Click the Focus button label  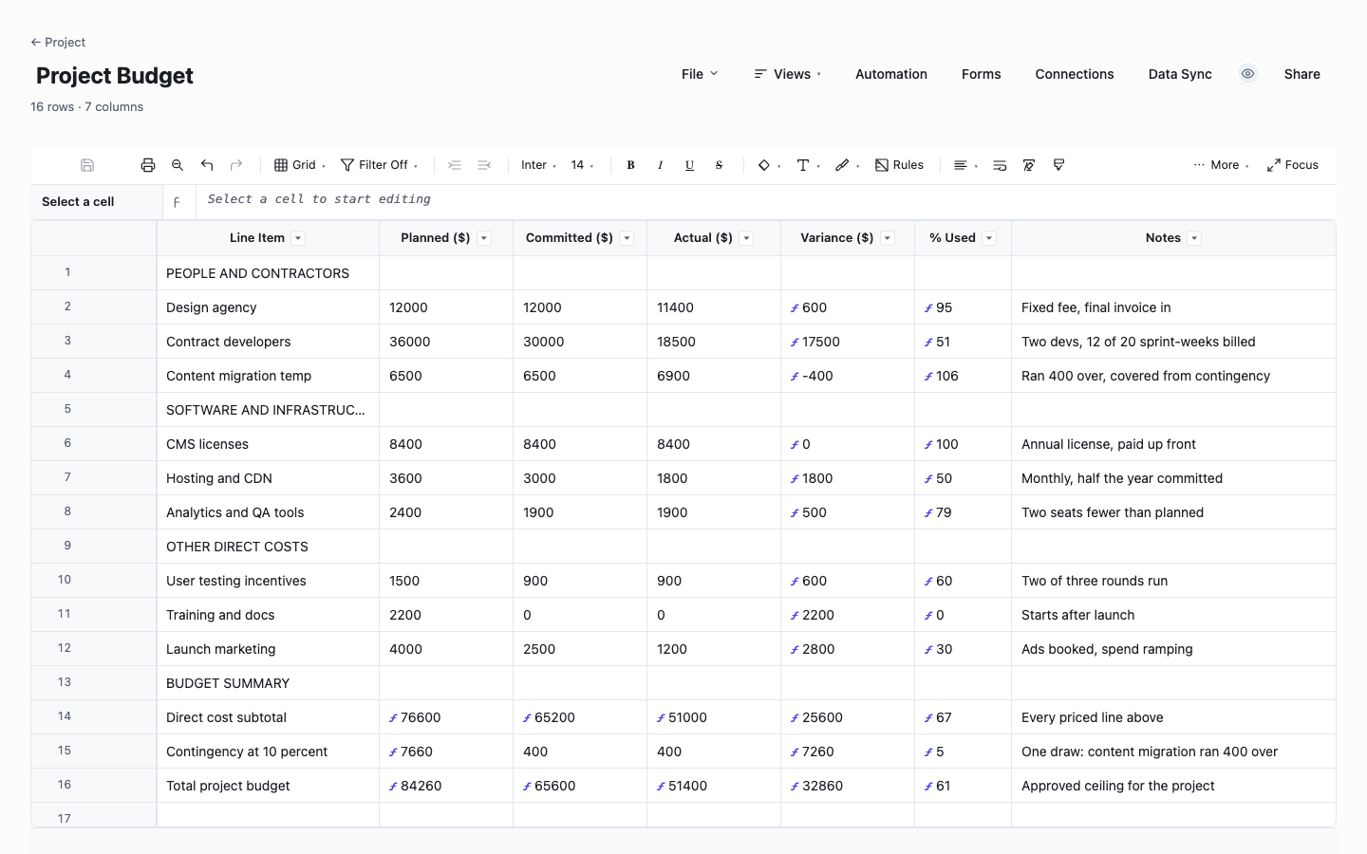(x=1301, y=165)
